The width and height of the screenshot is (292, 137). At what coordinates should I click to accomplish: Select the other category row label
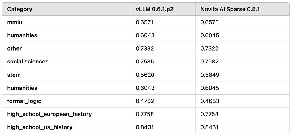(x=14, y=48)
